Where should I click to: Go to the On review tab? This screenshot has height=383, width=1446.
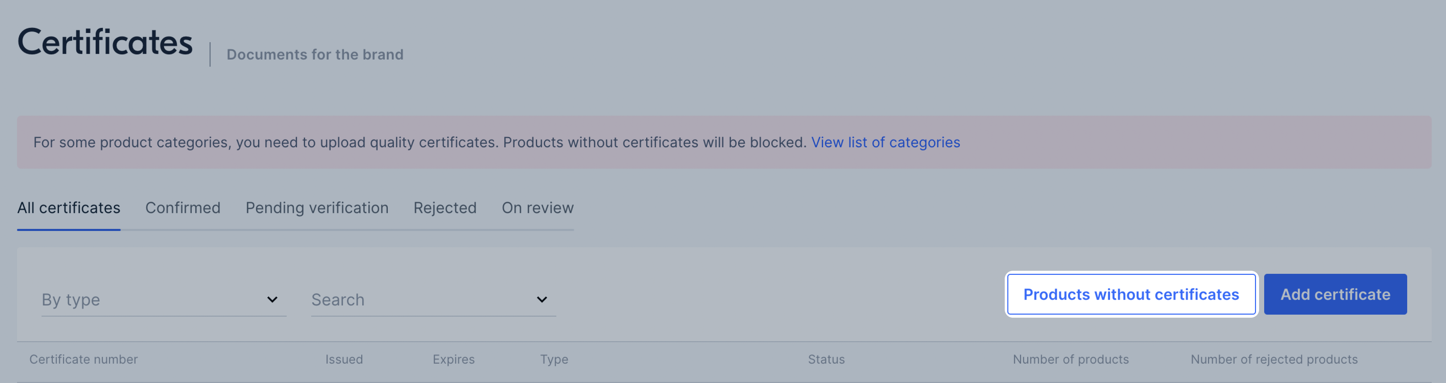538,208
